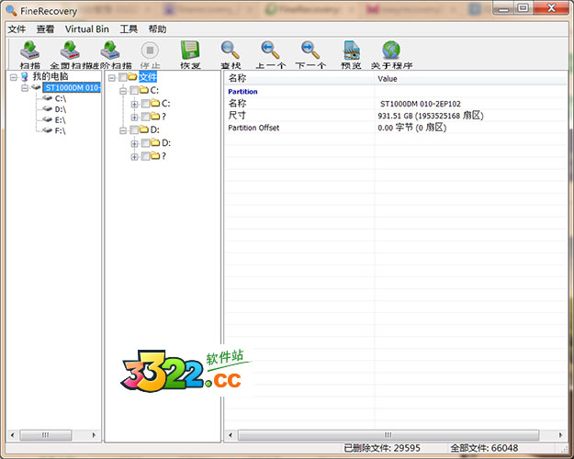The height and width of the screenshot is (459, 574).
Task: Check the ? folder checkbox under C:
Action: point(146,117)
